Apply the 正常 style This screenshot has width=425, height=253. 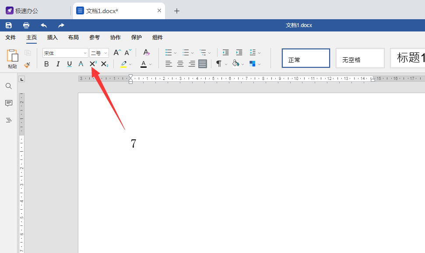306,58
